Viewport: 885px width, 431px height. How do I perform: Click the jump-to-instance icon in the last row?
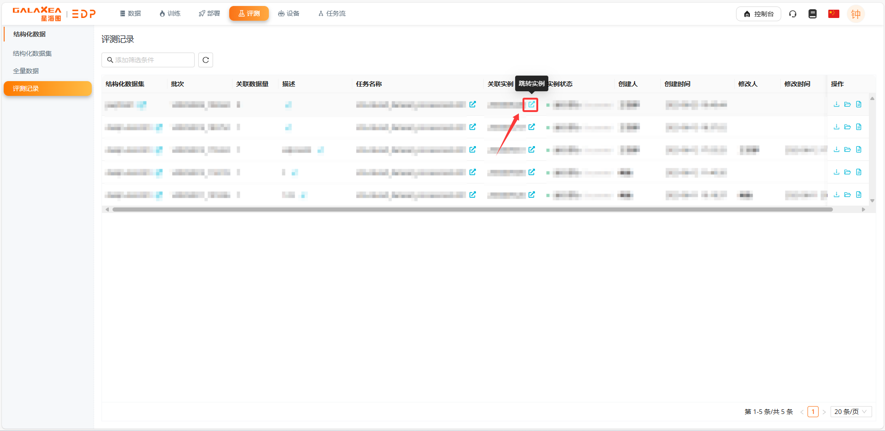(x=531, y=195)
